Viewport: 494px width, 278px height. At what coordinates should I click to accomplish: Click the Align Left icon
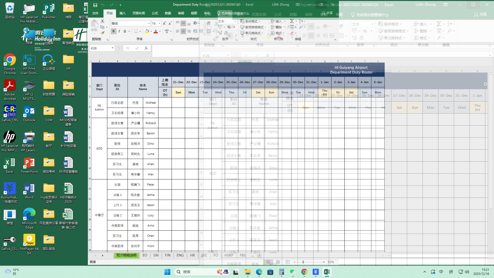[x=178, y=31]
